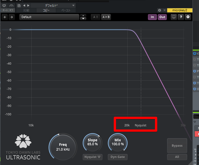Image resolution: width=199 pixels, height=165 pixels.
Task: Click the host preset file icon
Action: pos(19,5)
